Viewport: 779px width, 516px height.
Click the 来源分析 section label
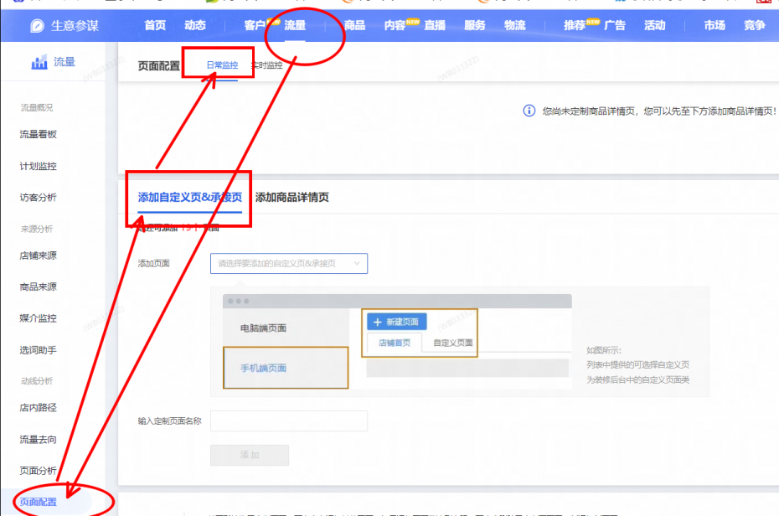click(x=37, y=229)
